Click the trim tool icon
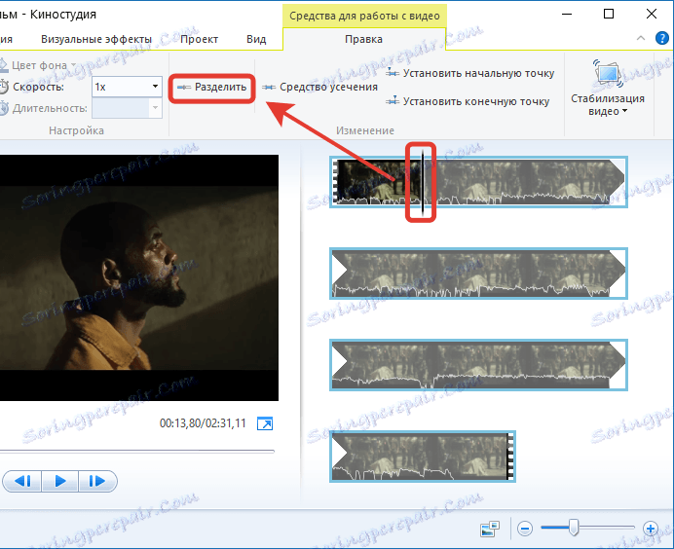 tap(269, 88)
